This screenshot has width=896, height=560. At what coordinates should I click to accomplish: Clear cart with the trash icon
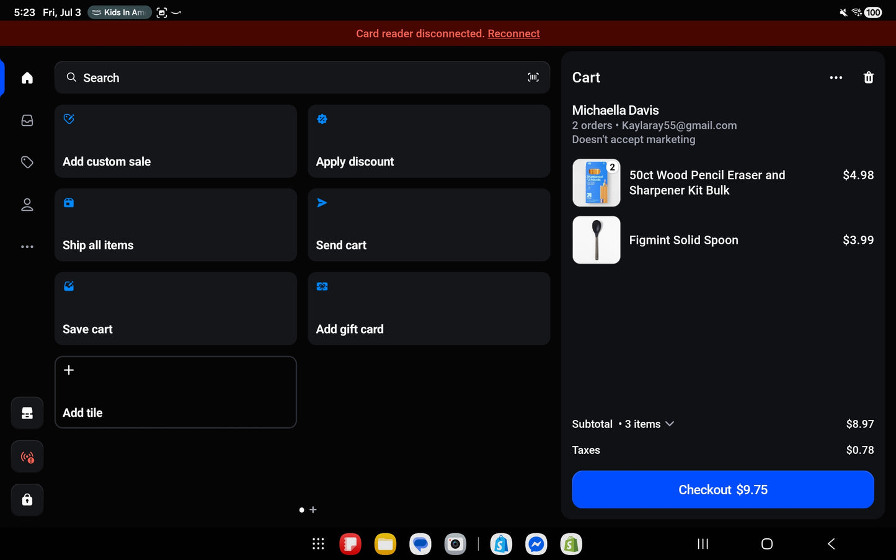869,78
